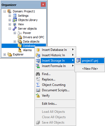Viewport: 105px width, 126px height.
Task: Expand the Data objects node
Action: (x=15, y=41)
